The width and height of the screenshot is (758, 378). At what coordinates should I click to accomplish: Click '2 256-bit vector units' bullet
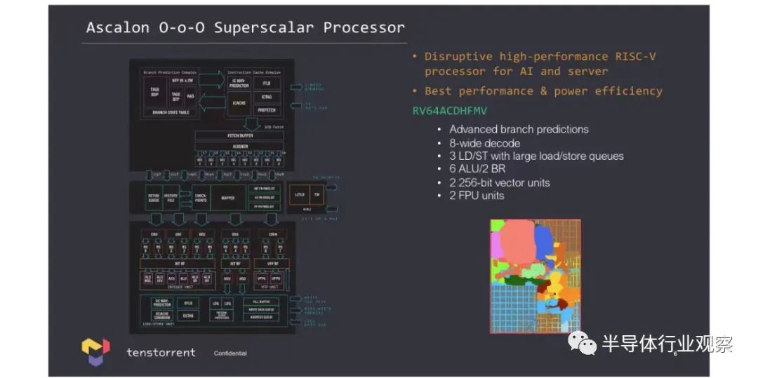pyautogui.click(x=500, y=182)
